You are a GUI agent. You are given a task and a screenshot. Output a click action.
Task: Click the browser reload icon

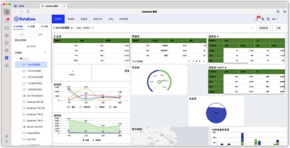(28, 12)
